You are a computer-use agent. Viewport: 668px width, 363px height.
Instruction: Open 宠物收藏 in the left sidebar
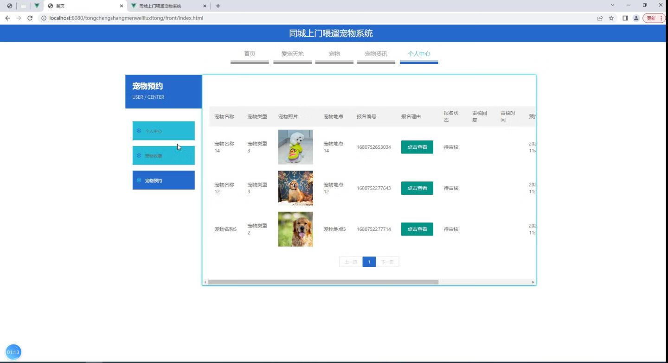pyautogui.click(x=163, y=156)
